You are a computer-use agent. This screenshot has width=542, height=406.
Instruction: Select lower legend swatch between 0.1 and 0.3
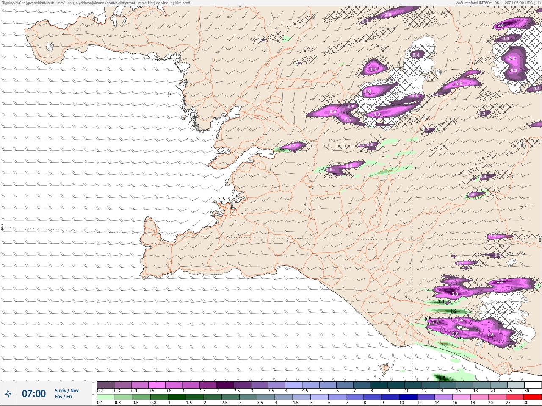105,397
